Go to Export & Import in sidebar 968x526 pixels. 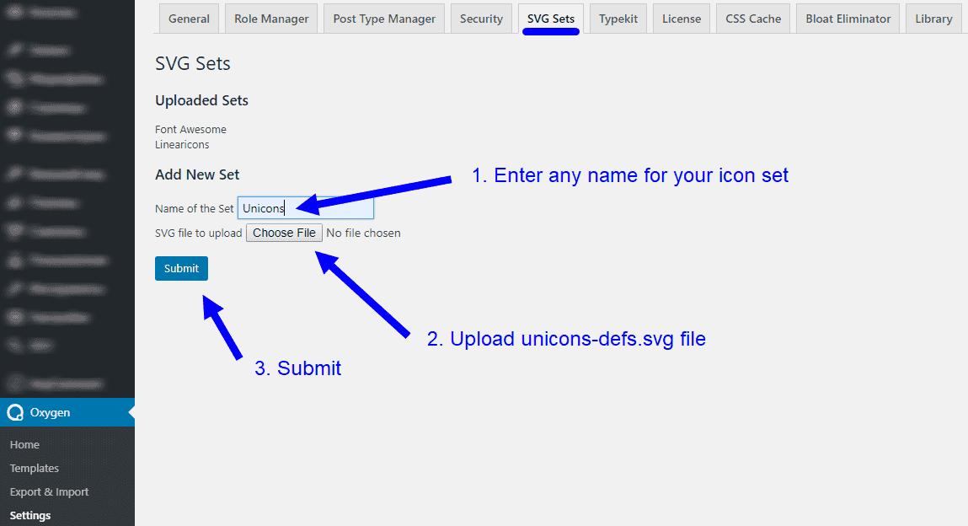(x=49, y=491)
